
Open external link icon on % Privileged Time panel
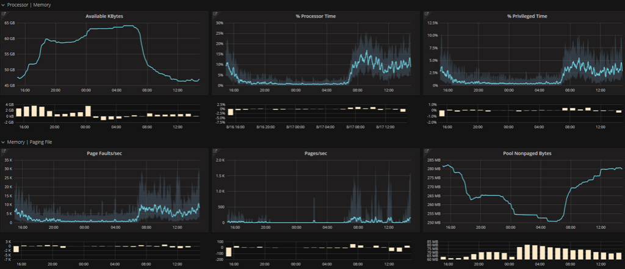click(x=425, y=13)
